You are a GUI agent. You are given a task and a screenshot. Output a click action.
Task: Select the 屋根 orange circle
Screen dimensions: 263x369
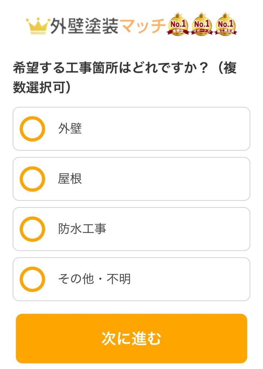pyautogui.click(x=32, y=179)
